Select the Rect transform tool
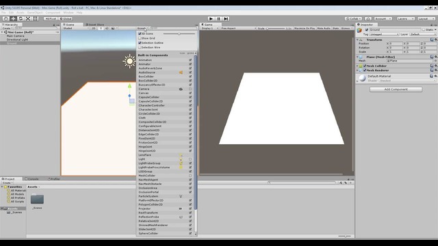This screenshot has height=246, width=438. click(36, 18)
